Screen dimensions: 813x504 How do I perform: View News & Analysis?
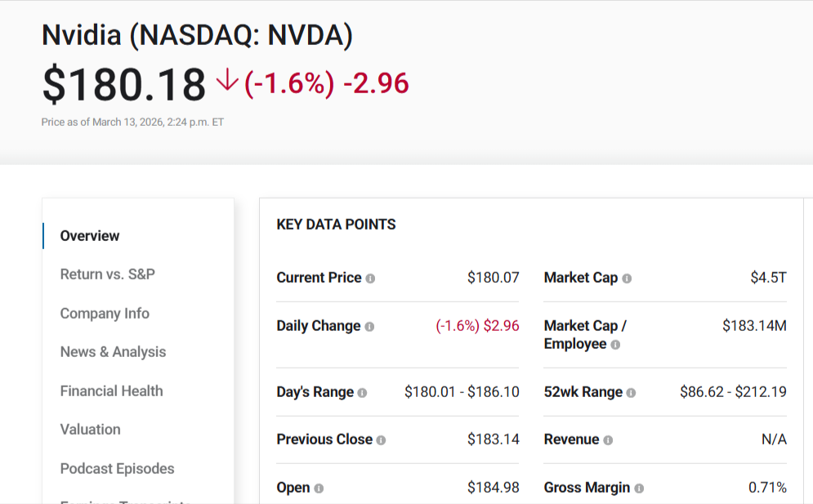(113, 352)
